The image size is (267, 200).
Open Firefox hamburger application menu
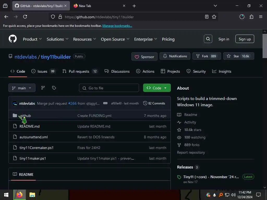click(x=261, y=17)
